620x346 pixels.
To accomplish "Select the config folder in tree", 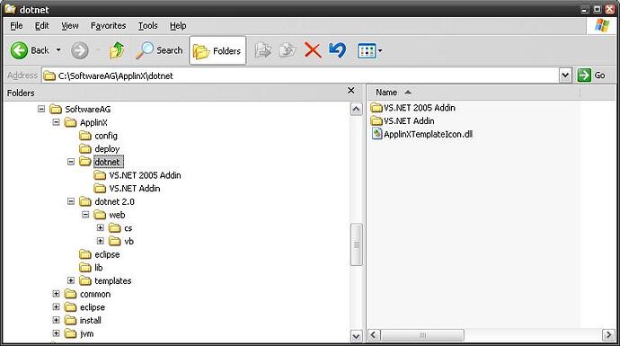I will pos(99,136).
